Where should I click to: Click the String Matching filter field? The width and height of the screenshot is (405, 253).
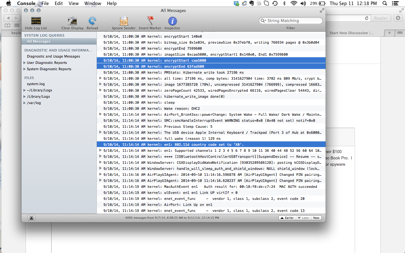click(x=291, y=21)
